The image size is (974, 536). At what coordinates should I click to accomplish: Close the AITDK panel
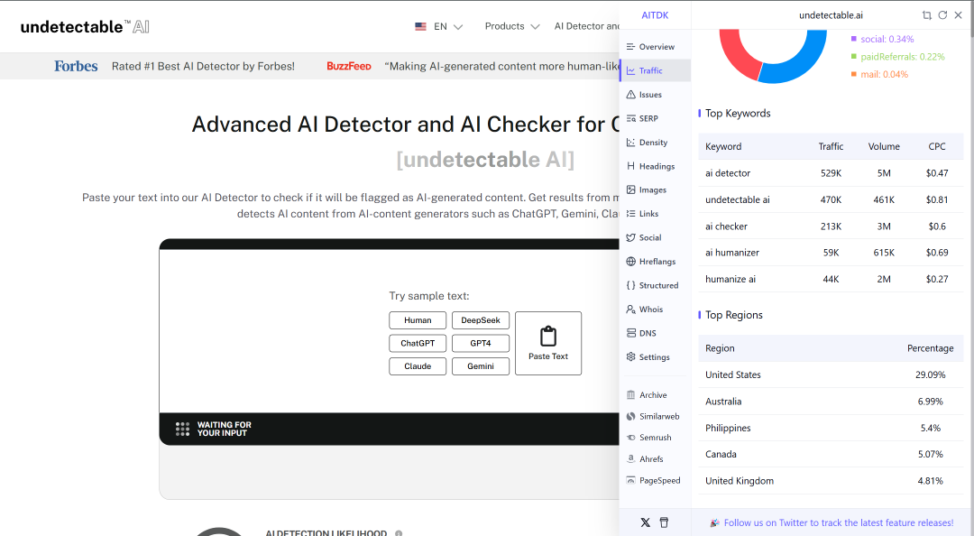point(958,15)
